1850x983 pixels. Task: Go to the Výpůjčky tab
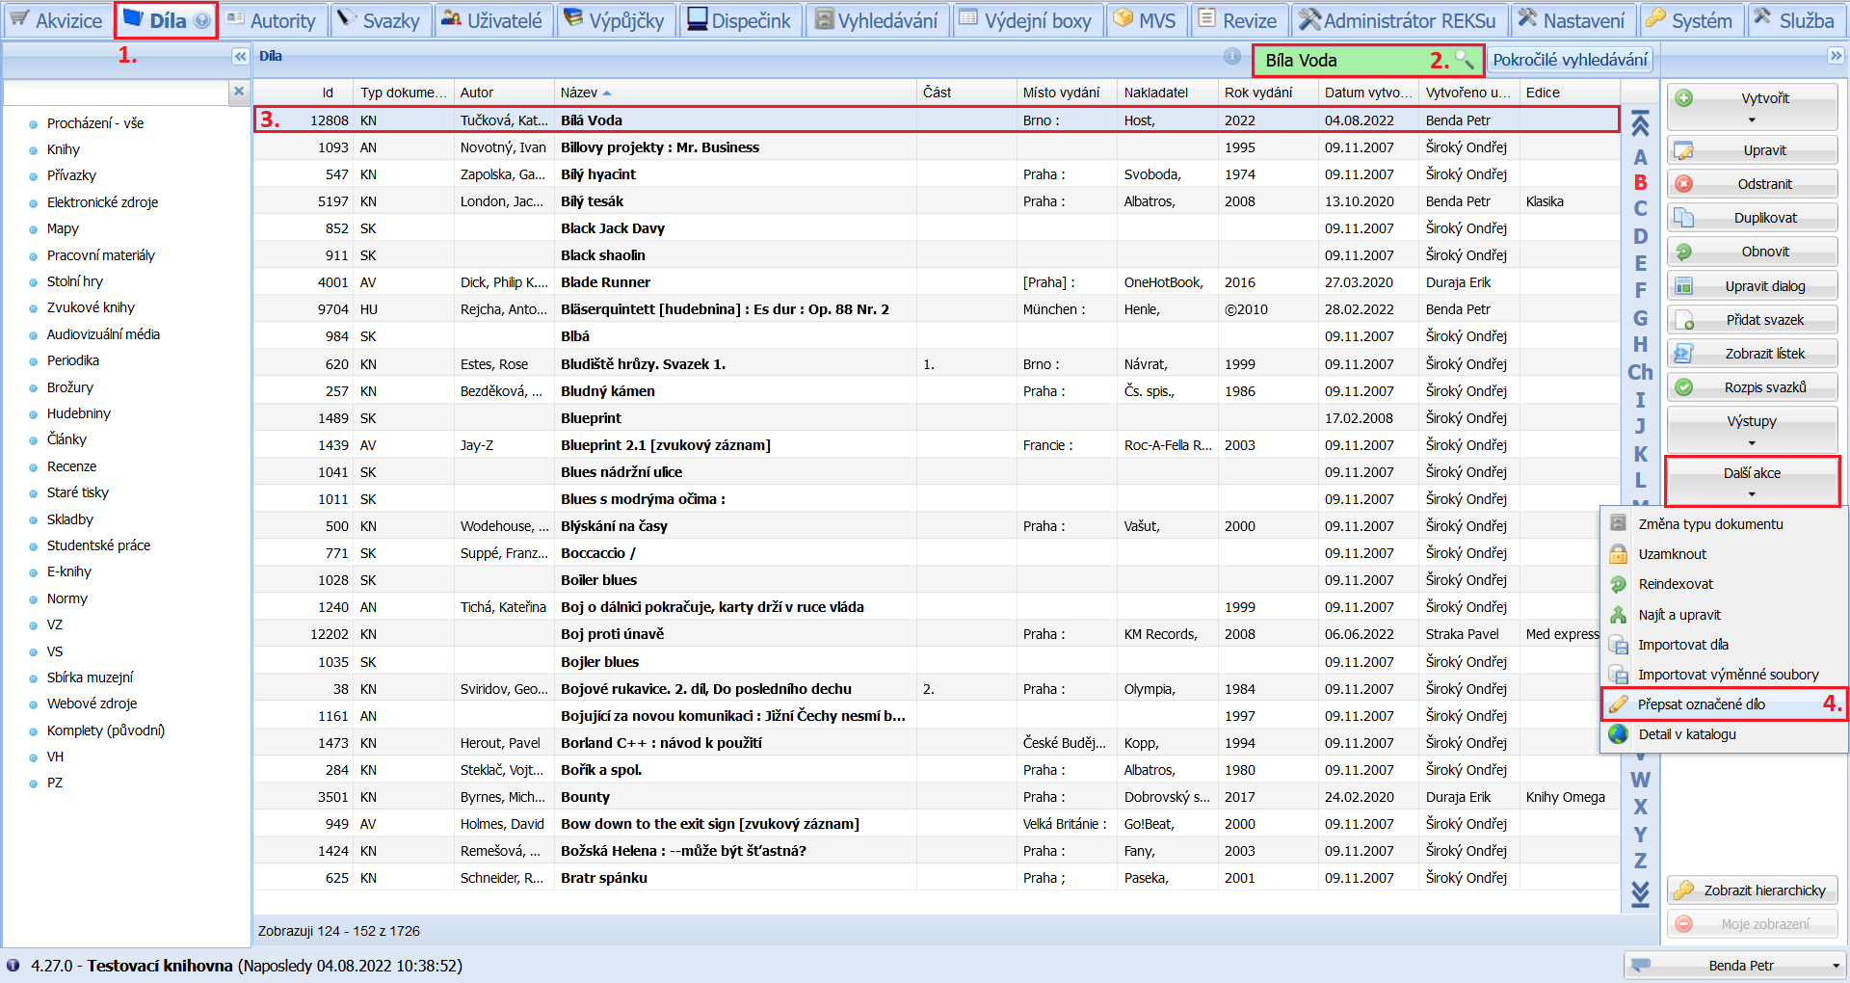point(615,20)
